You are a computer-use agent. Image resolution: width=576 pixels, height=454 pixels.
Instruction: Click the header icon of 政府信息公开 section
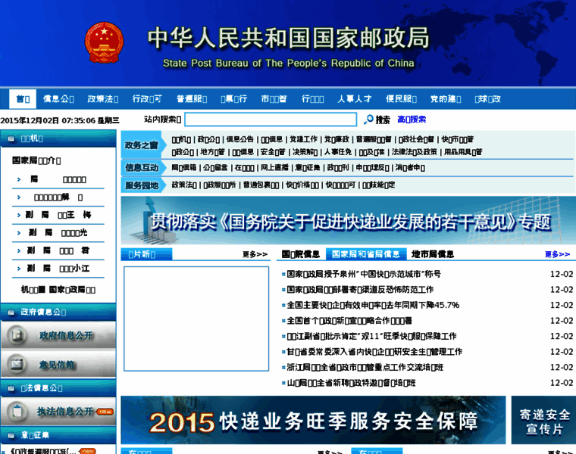click(x=11, y=312)
